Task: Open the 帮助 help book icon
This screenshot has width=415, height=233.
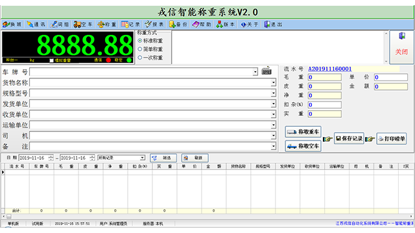Action: [x=196, y=25]
